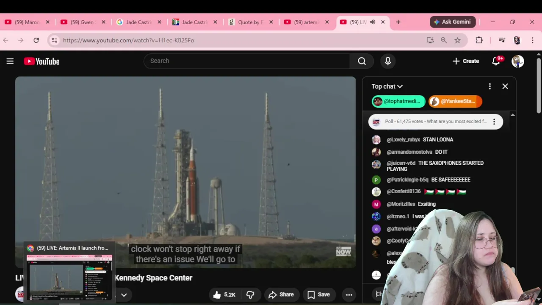The image size is (542, 305).
Task: Expand the Top chat dropdown
Action: 387,86
